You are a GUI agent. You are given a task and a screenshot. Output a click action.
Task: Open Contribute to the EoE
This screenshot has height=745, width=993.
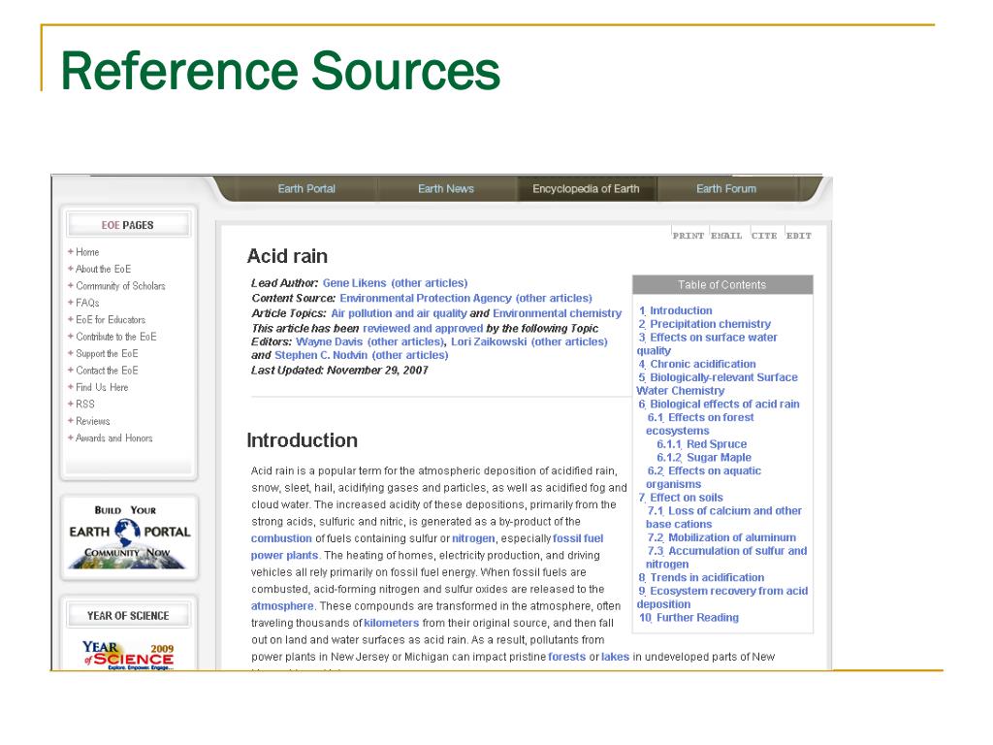[x=116, y=337]
